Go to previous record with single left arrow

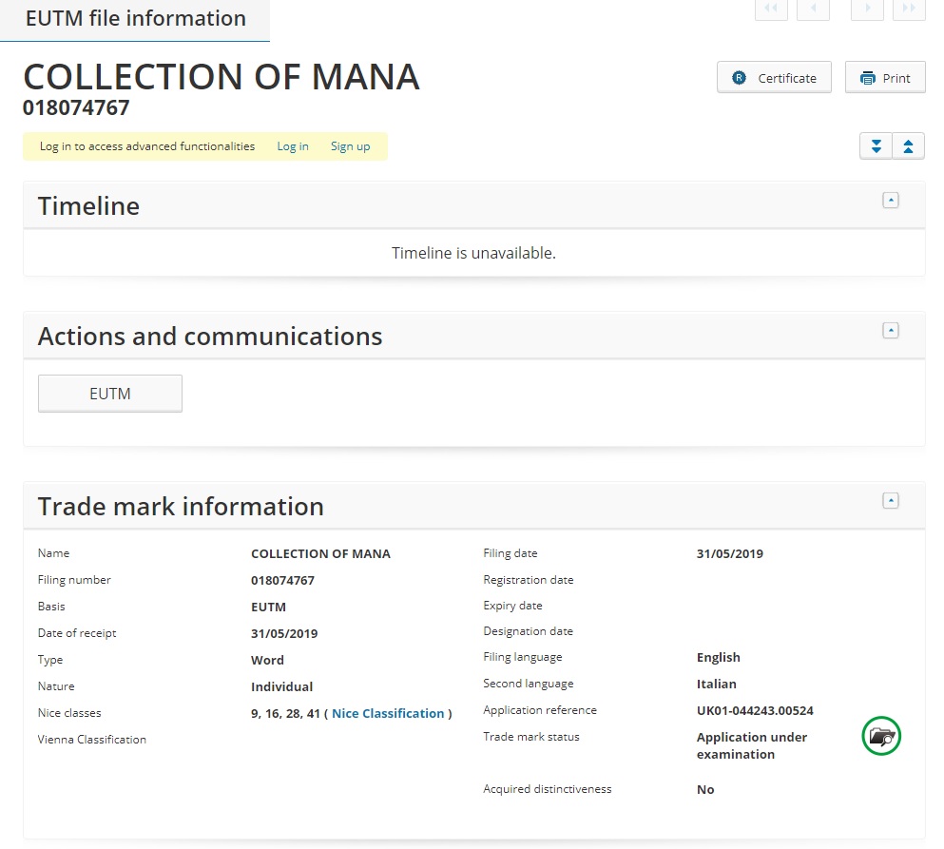pos(813,9)
